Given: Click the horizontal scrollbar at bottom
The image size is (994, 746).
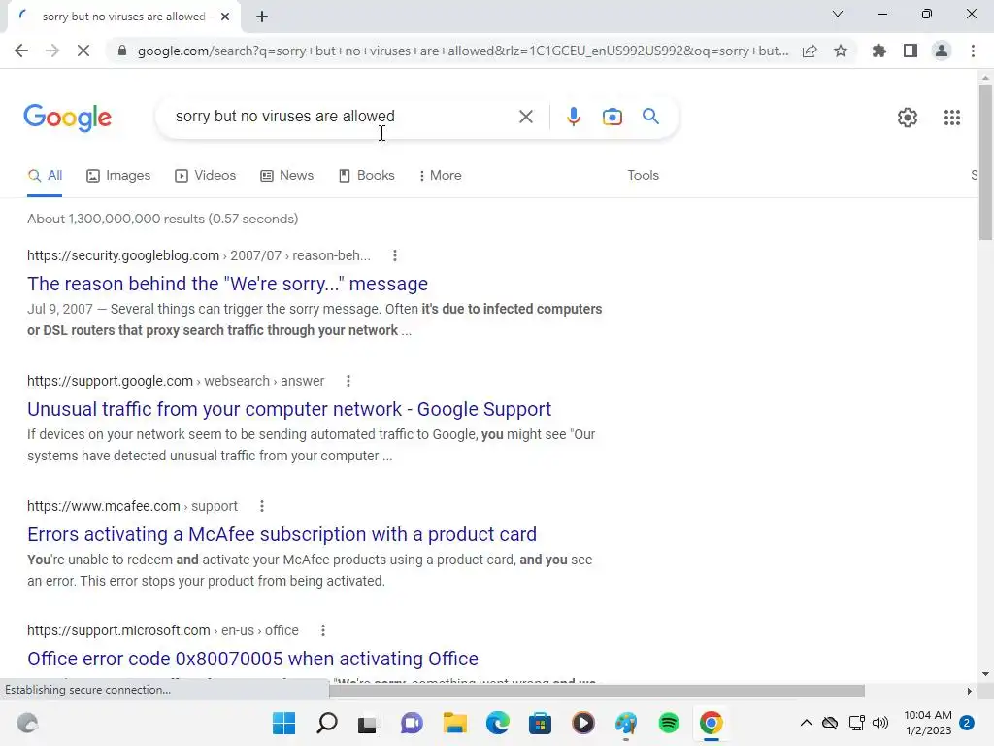Looking at the screenshot, I should (597, 691).
